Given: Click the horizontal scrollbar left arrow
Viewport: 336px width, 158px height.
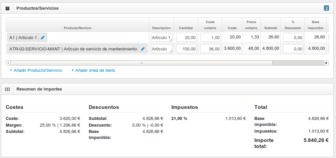Looking at the screenshot, I should pos(8,63).
